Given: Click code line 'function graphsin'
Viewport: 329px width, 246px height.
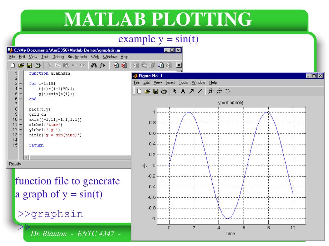Looking at the screenshot, I should click(x=49, y=73).
